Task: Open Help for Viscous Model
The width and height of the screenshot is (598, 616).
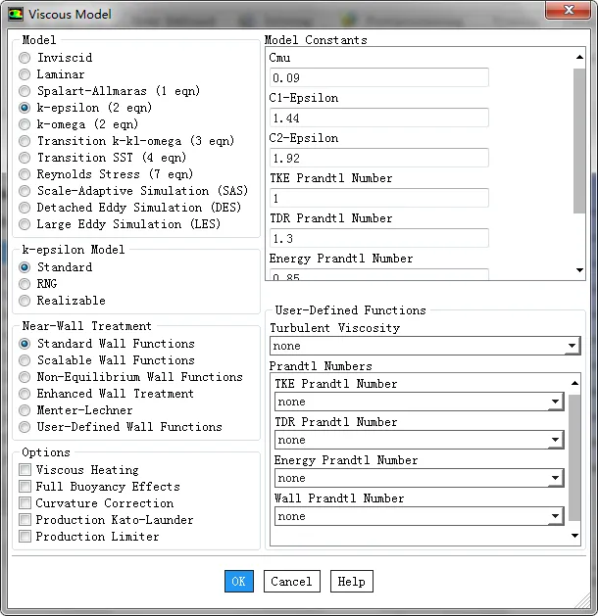Action: (x=352, y=581)
